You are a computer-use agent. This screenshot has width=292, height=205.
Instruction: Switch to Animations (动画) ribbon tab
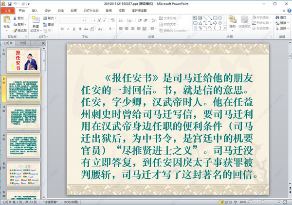[74, 11]
